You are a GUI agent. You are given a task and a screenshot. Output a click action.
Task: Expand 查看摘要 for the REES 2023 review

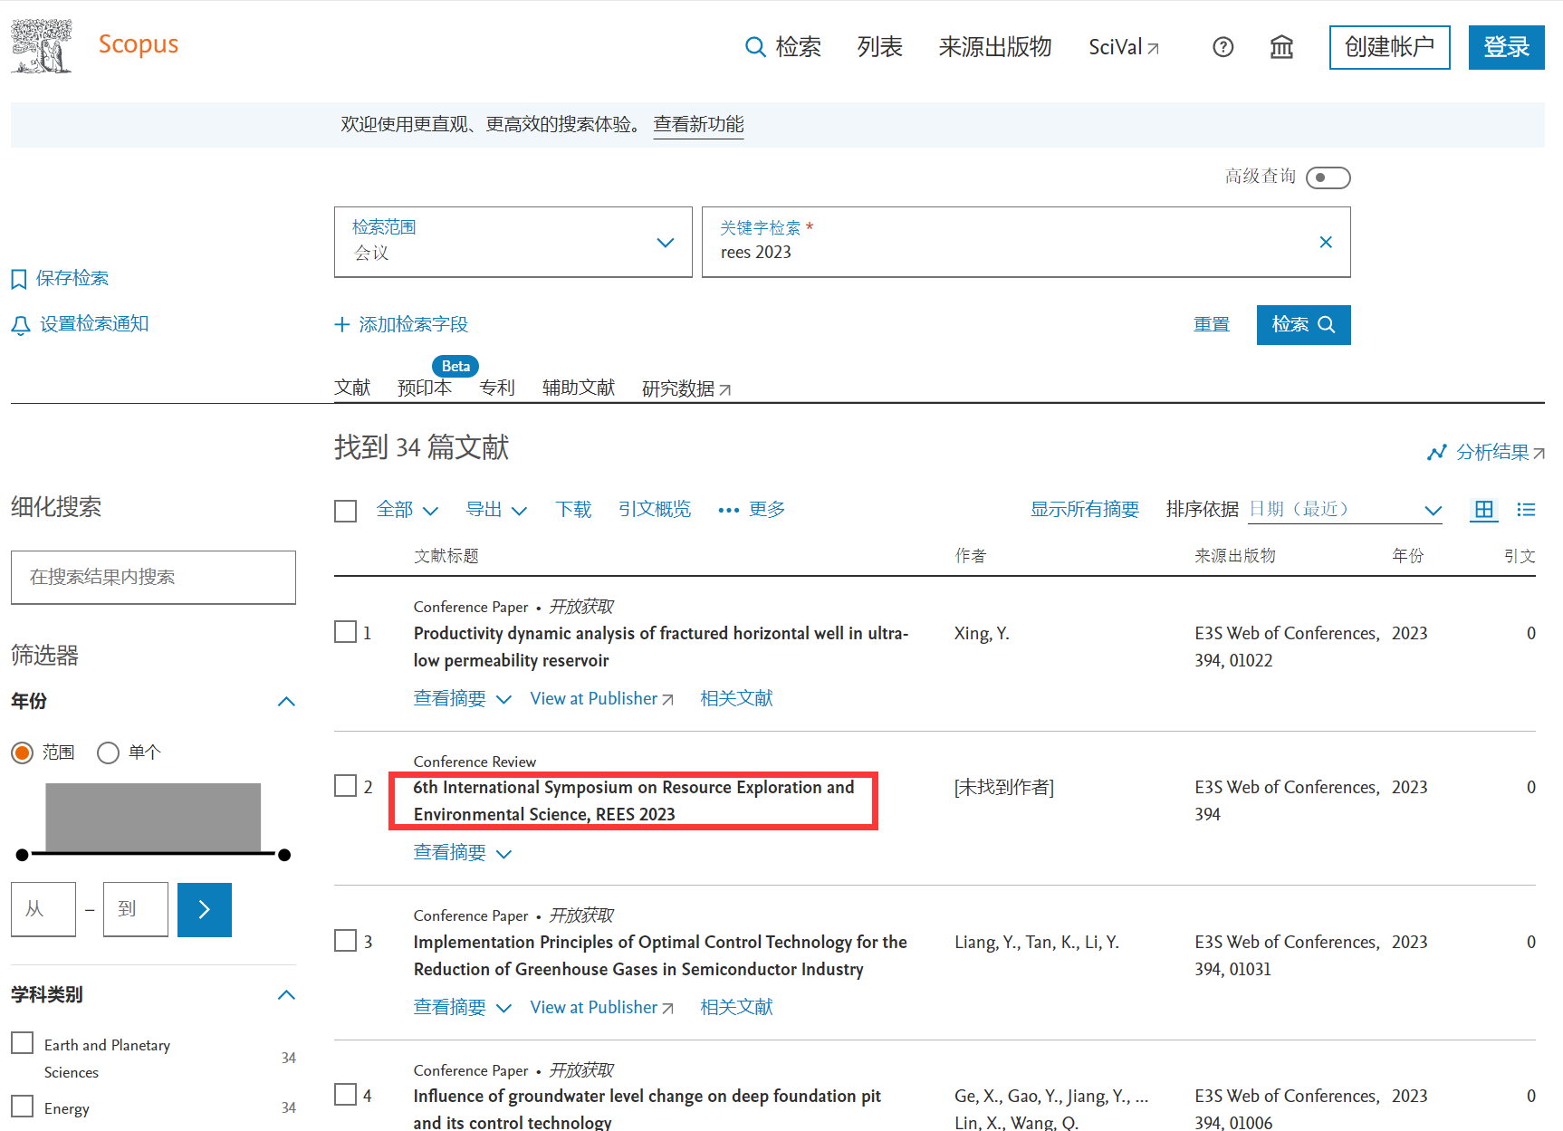(x=462, y=853)
